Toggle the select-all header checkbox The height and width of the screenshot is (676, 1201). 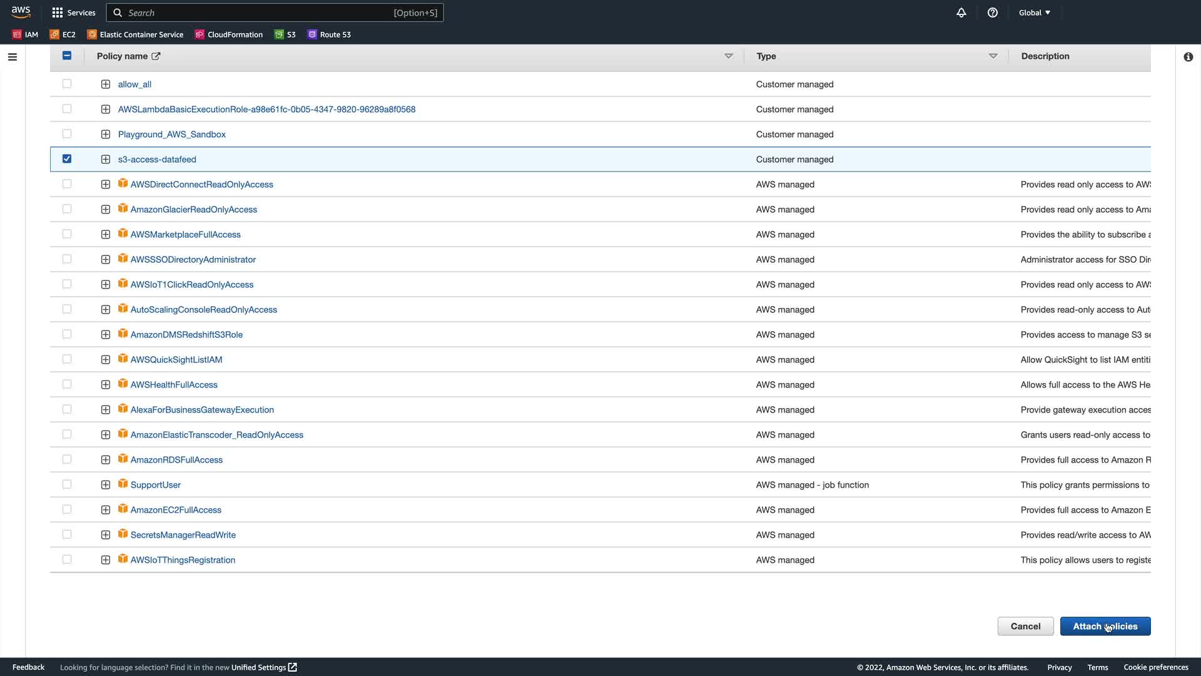(x=67, y=56)
